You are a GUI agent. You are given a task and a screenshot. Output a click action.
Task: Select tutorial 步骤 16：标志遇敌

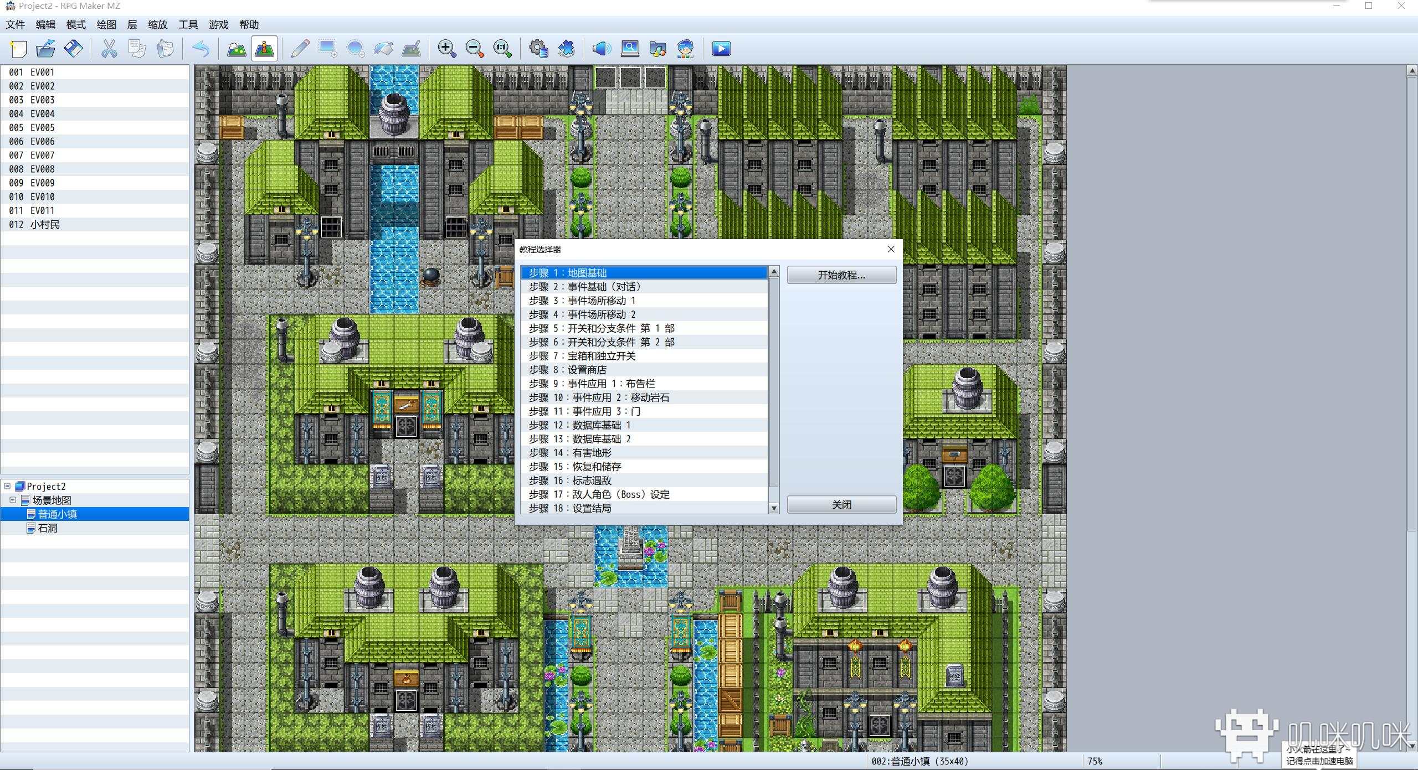click(x=644, y=480)
